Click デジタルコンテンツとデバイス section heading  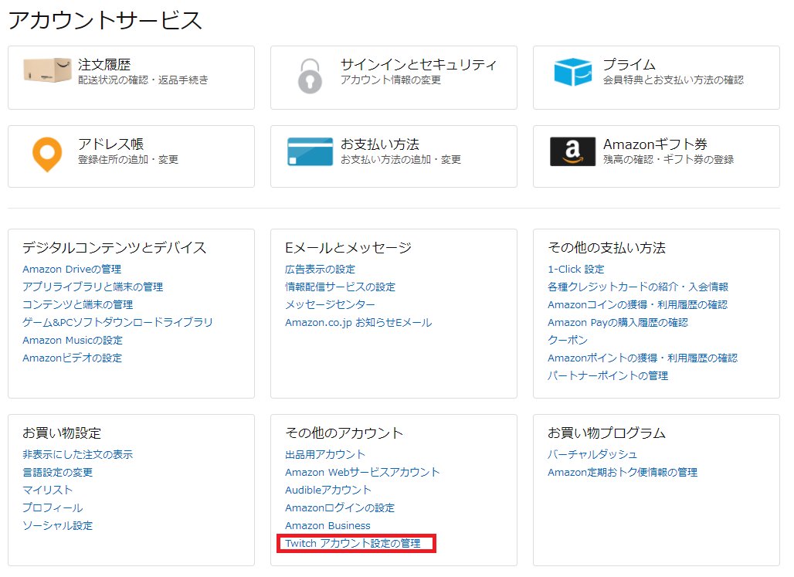tap(114, 248)
